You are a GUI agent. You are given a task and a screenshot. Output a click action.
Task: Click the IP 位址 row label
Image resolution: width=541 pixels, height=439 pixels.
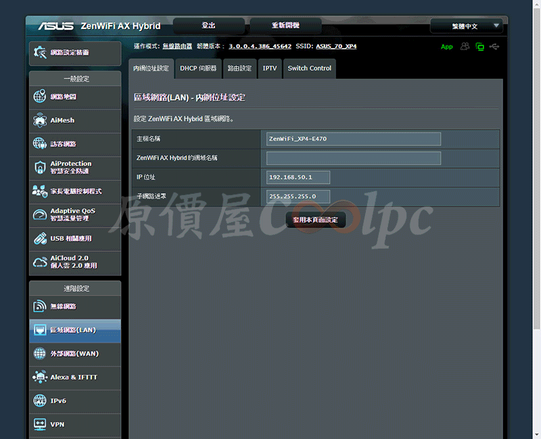point(146,177)
